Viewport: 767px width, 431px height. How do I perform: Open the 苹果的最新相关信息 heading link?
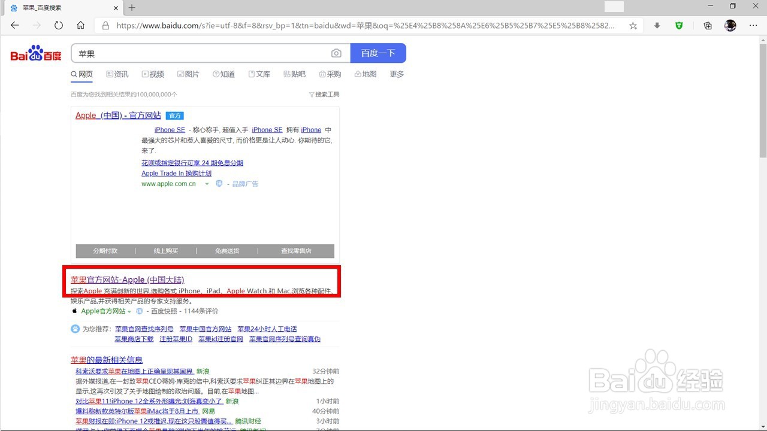click(107, 360)
